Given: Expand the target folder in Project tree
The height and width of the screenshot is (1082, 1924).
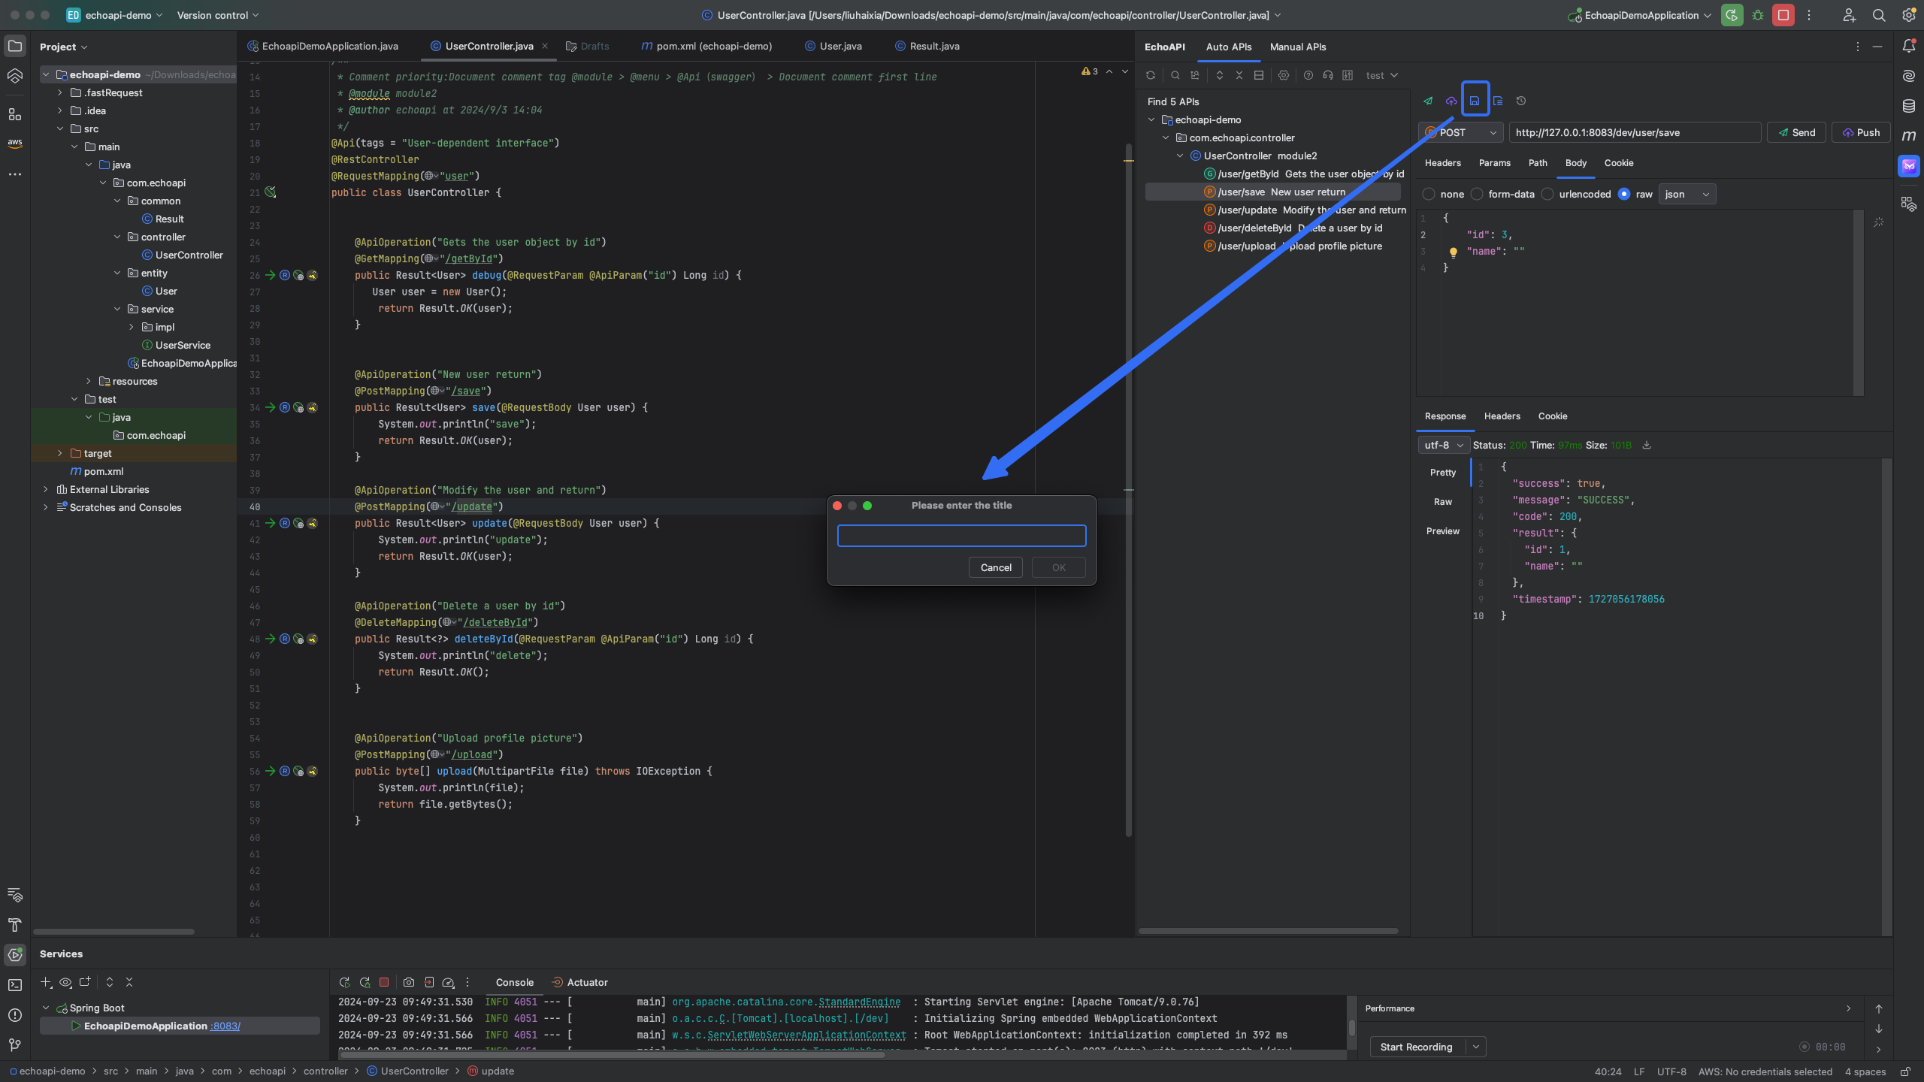Looking at the screenshot, I should pos(60,453).
